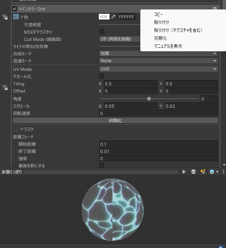This screenshot has height=248, width=226.
Task: Click the 終了距離 field showing 0.01
Action: [x=159, y=151]
